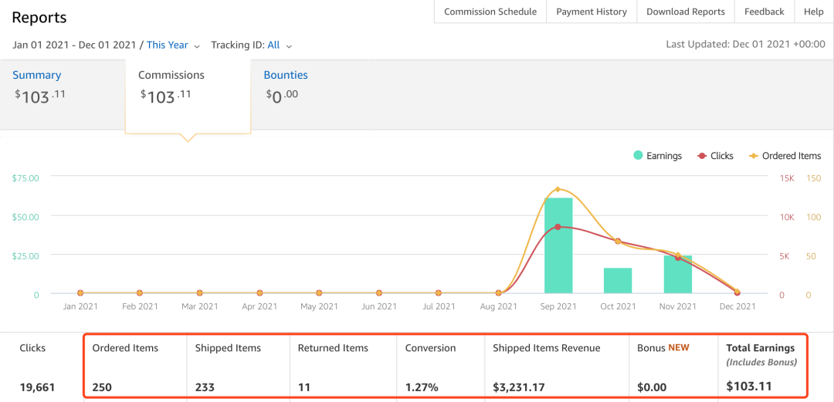Open Commission Schedule
The image size is (834, 402).
[x=490, y=12]
